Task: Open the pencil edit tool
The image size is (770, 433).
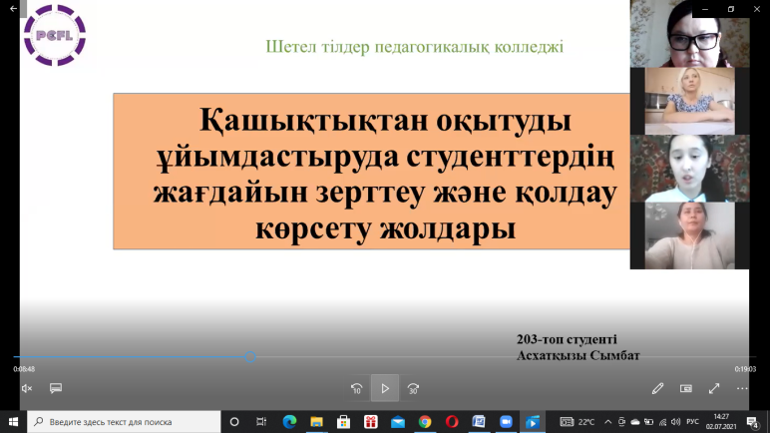Action: click(x=657, y=388)
